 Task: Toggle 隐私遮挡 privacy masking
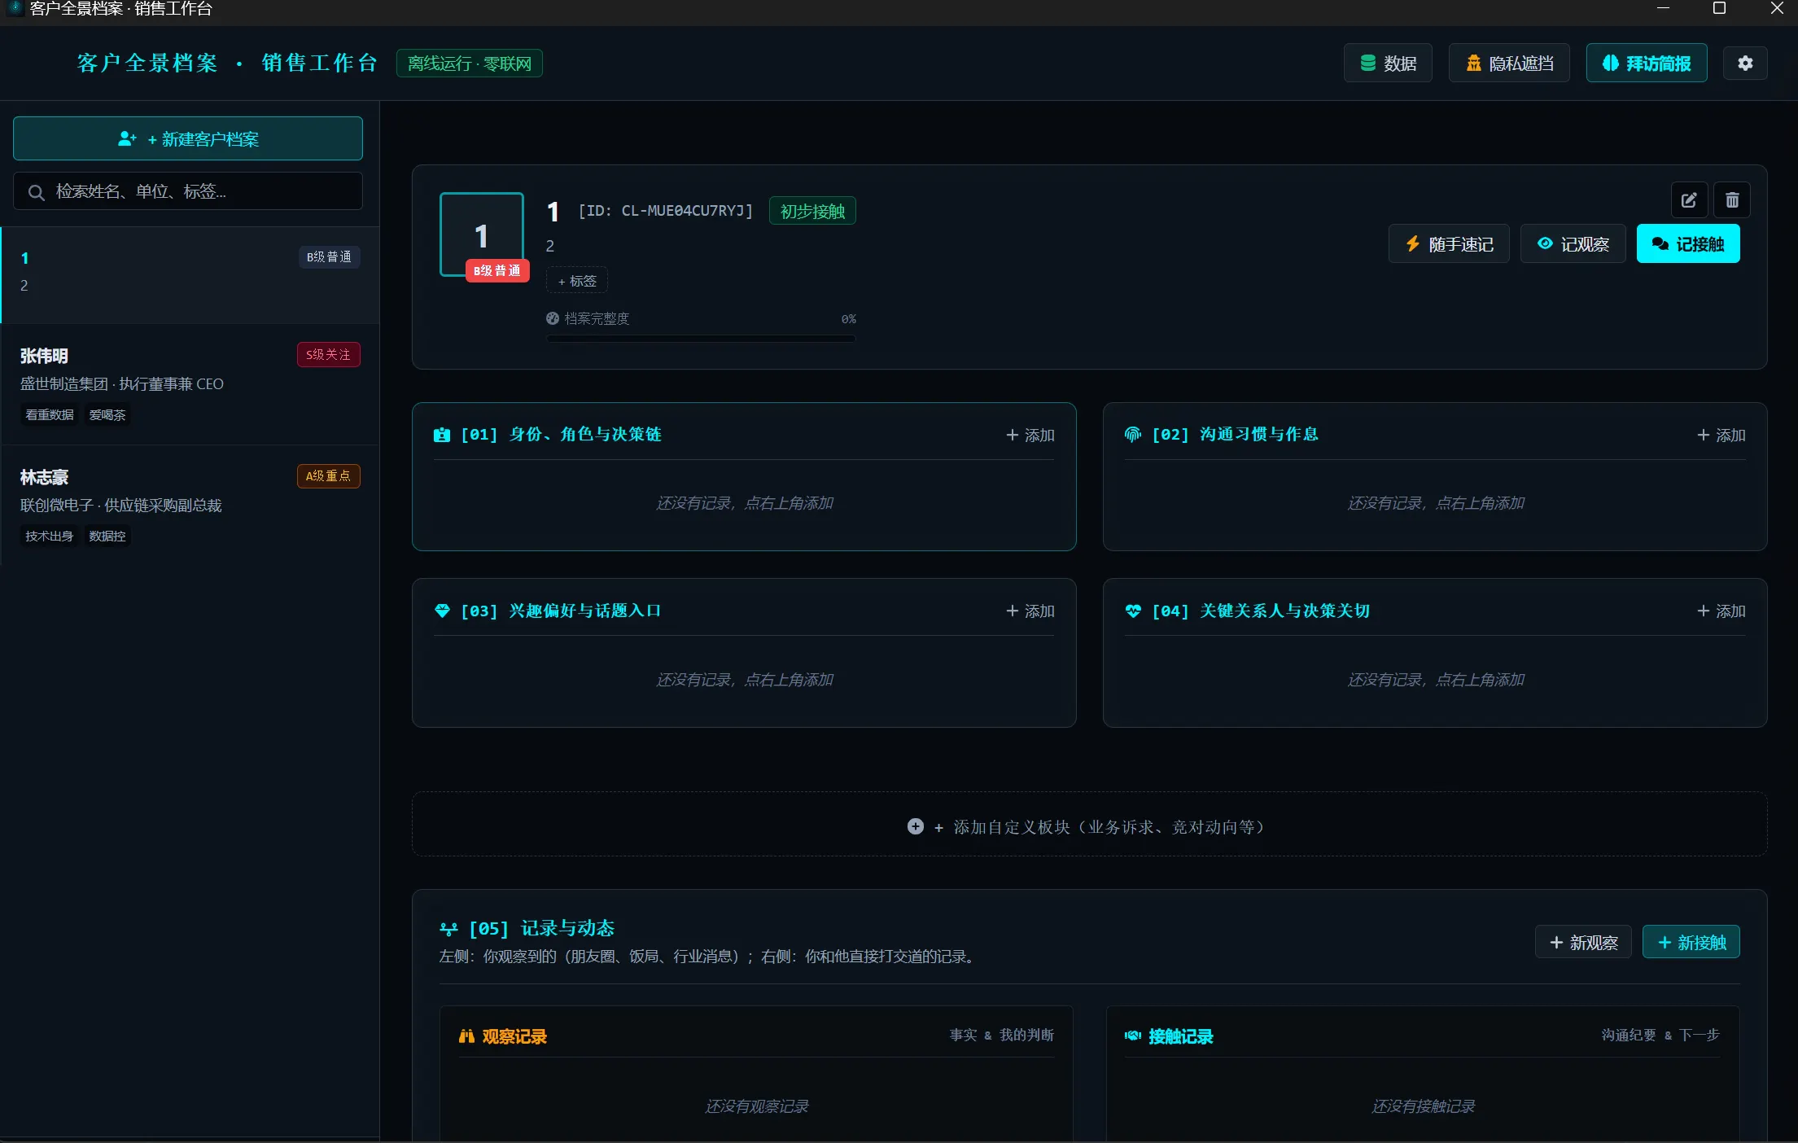click(1509, 63)
